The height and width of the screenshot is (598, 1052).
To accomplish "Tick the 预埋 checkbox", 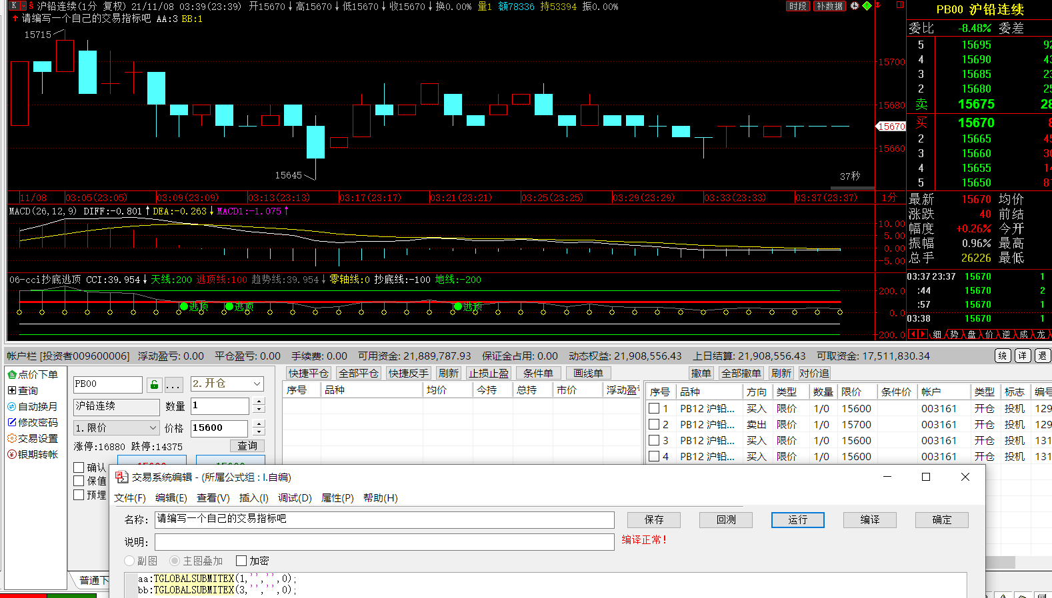I will point(79,495).
